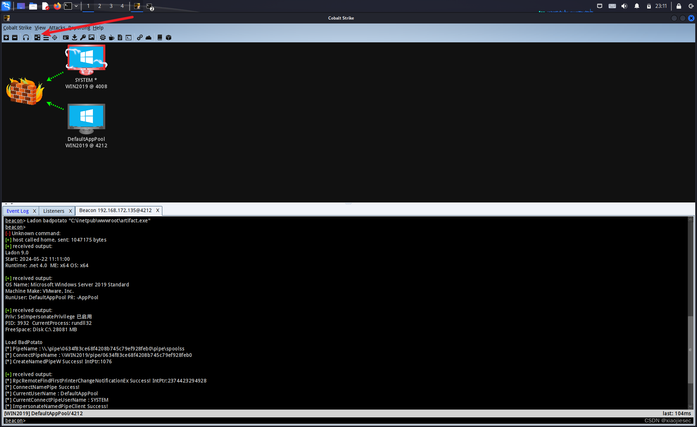This screenshot has height=427, width=697.
Task: Open the Attacks menu
Action: (x=57, y=28)
